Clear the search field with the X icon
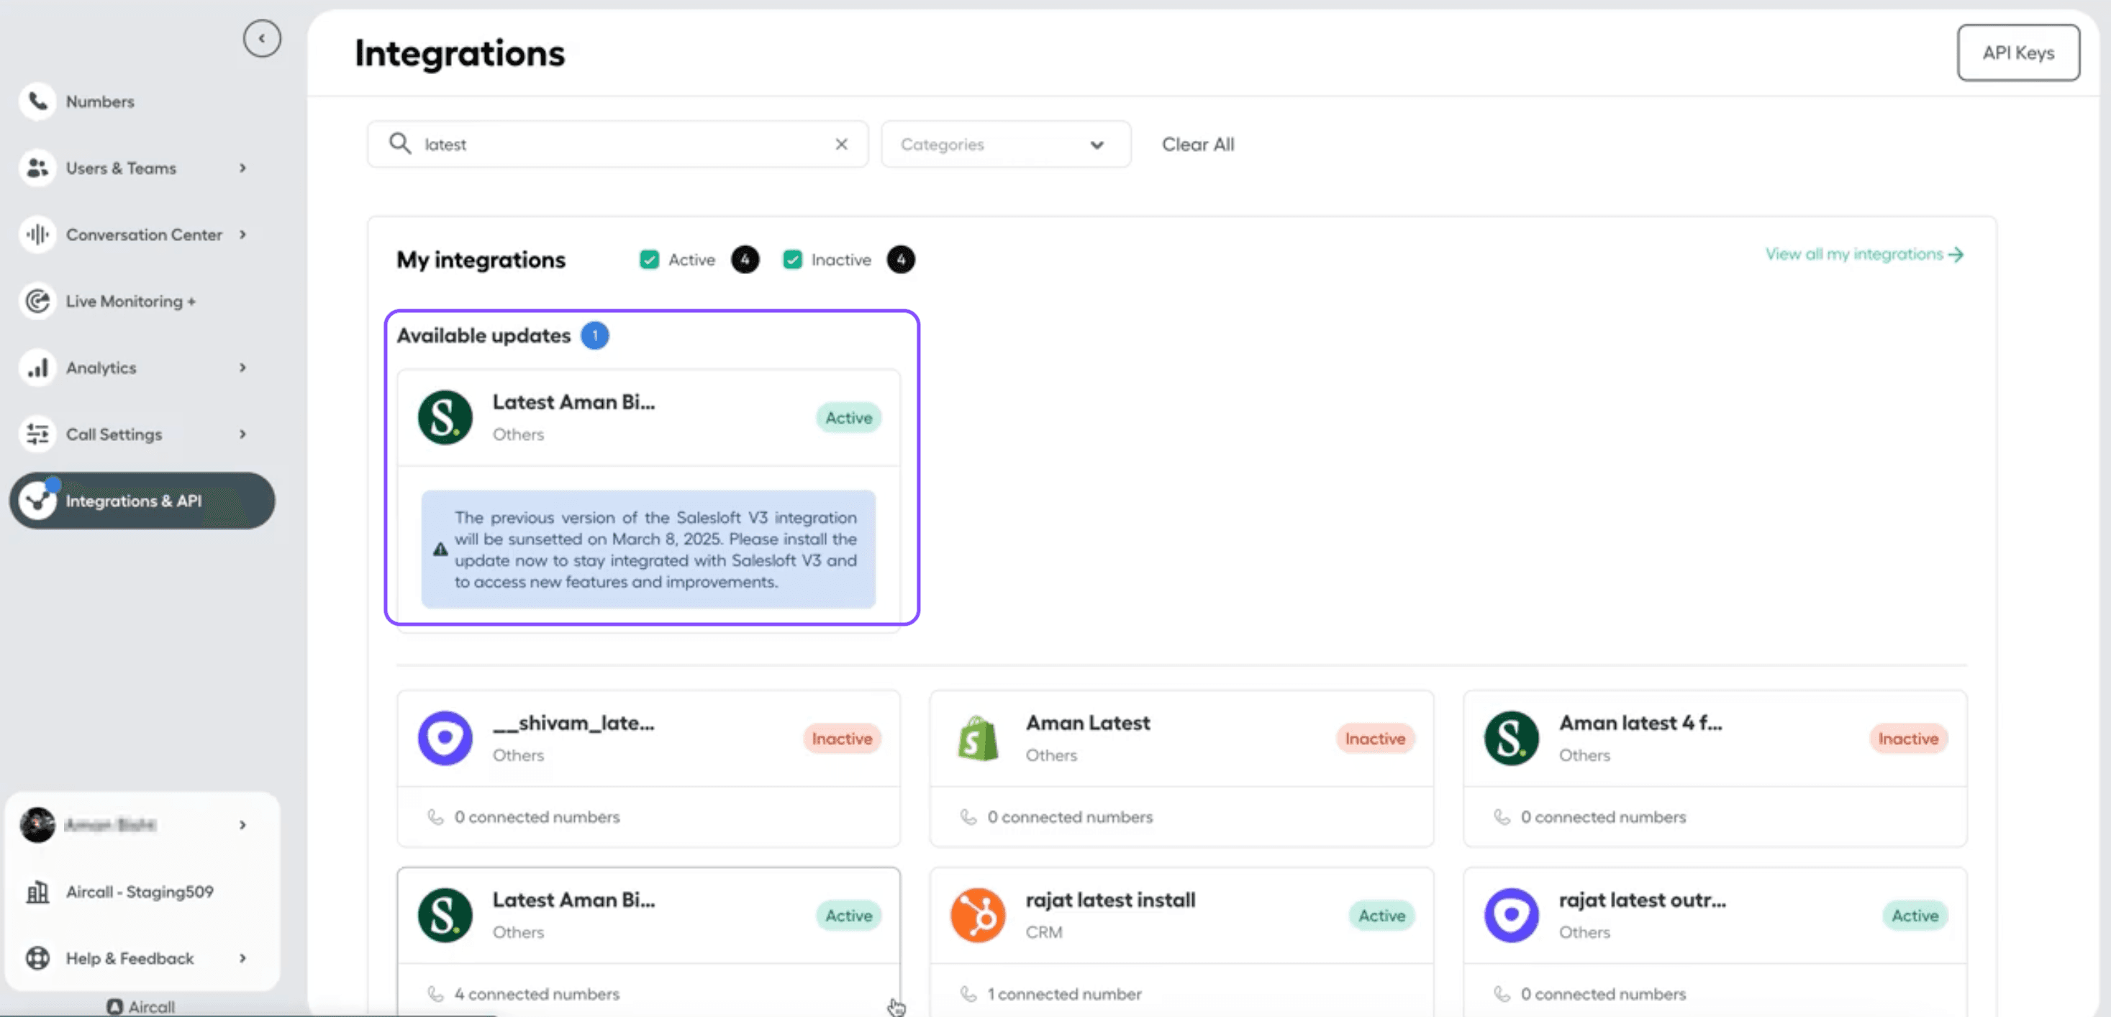This screenshot has height=1017, width=2111. pos(841,143)
